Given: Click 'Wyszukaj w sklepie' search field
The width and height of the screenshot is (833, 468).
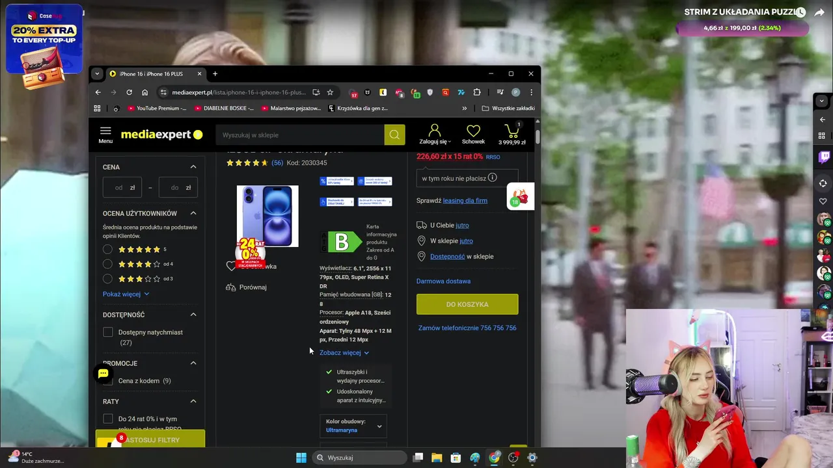Looking at the screenshot, I should [x=300, y=135].
